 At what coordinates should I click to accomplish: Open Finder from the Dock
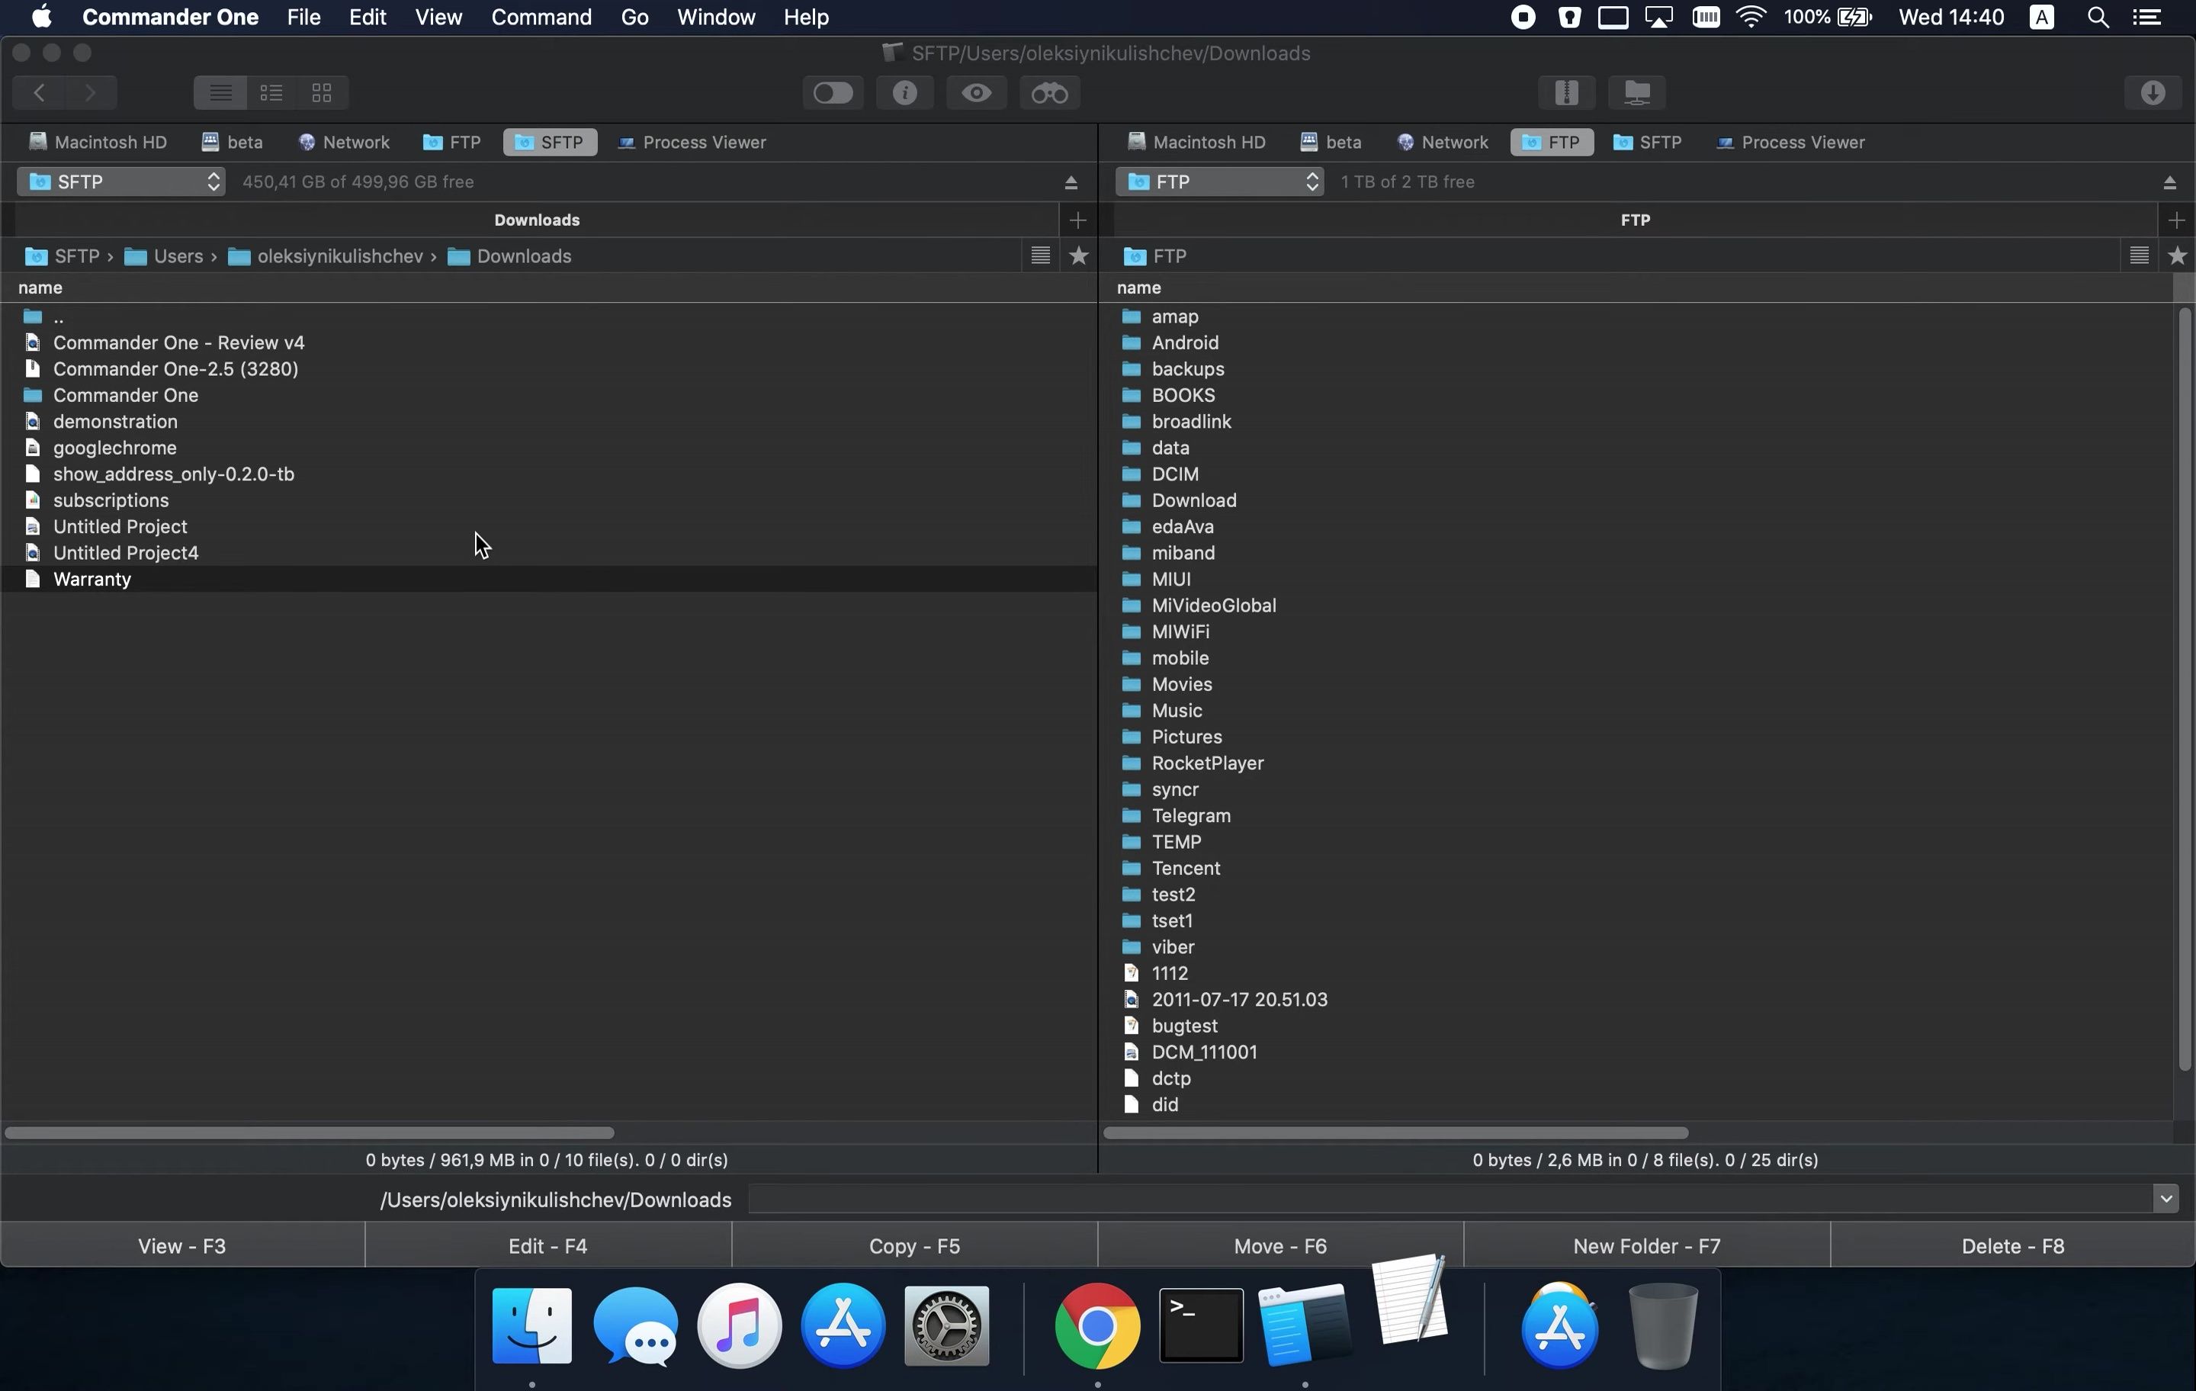tap(531, 1325)
